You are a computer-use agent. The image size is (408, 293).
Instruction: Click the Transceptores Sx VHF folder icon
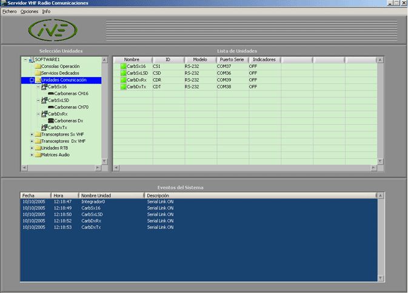pos(38,134)
